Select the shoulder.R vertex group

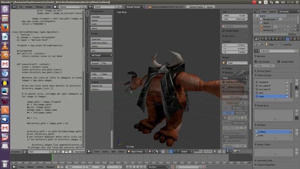(272, 82)
